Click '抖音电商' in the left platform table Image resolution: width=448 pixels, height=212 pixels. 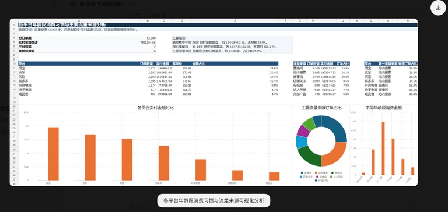(25, 85)
